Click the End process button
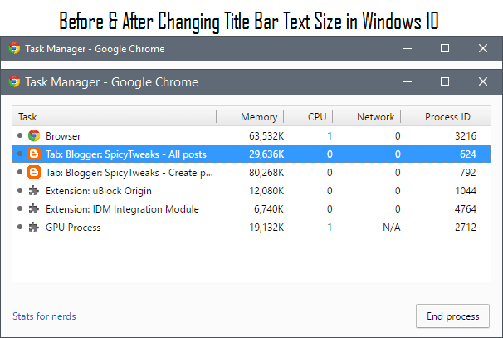 pyautogui.click(x=452, y=316)
